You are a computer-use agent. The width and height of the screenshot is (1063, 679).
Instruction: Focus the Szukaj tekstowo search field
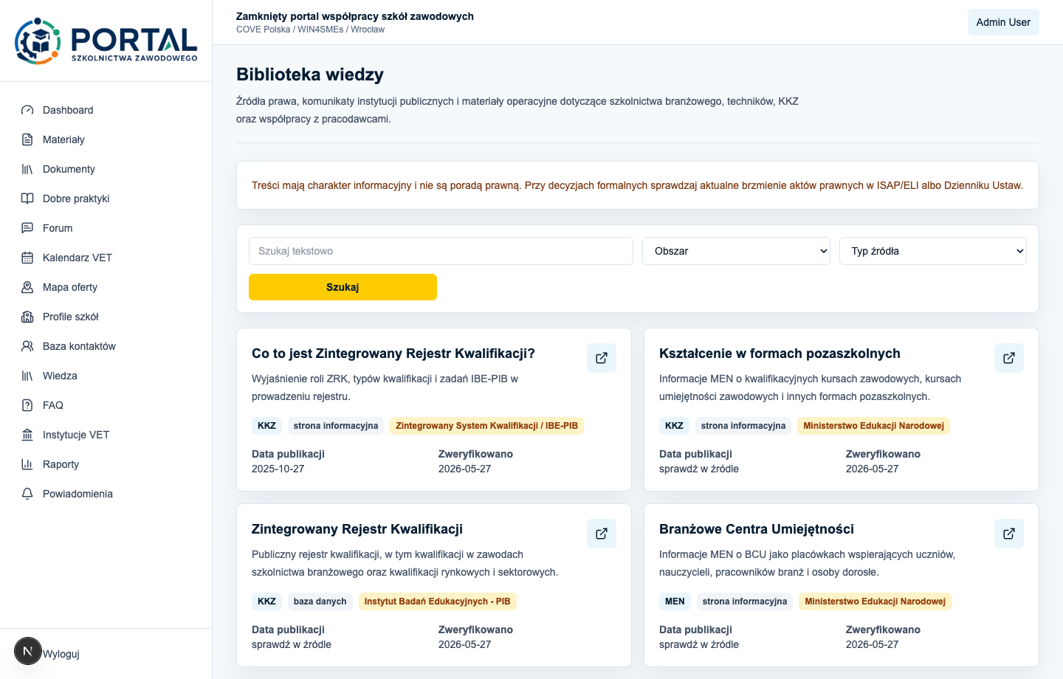[441, 251]
